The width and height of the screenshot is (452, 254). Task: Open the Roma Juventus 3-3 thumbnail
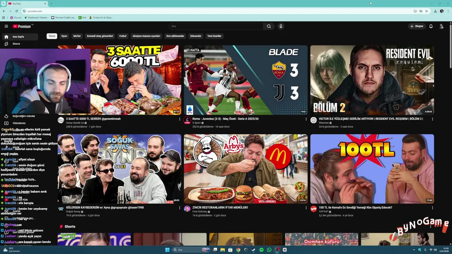click(246, 80)
